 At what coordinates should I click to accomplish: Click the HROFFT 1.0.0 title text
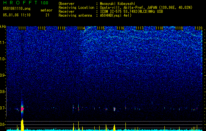26,3
